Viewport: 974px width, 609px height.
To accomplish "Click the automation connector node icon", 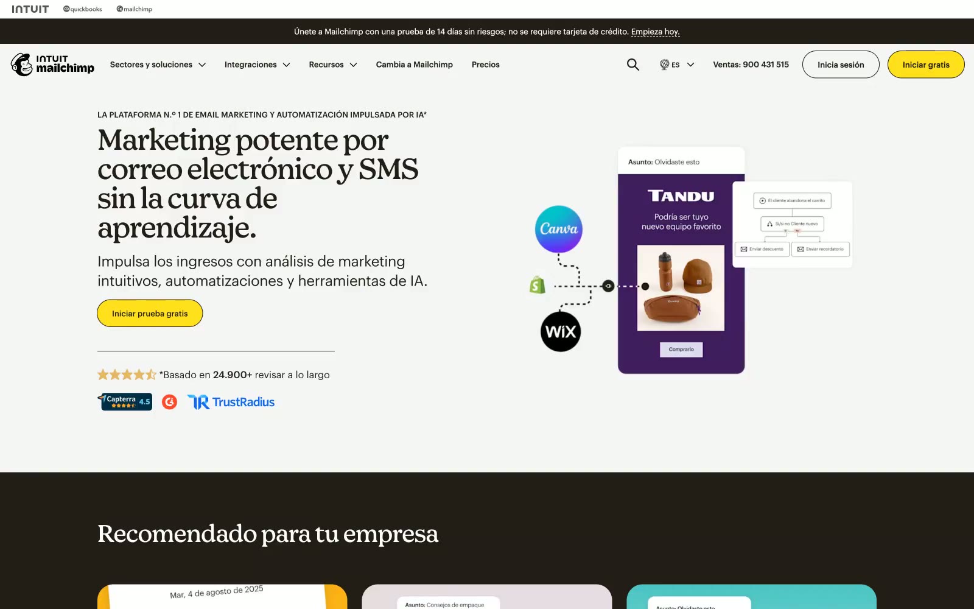I will (x=608, y=286).
